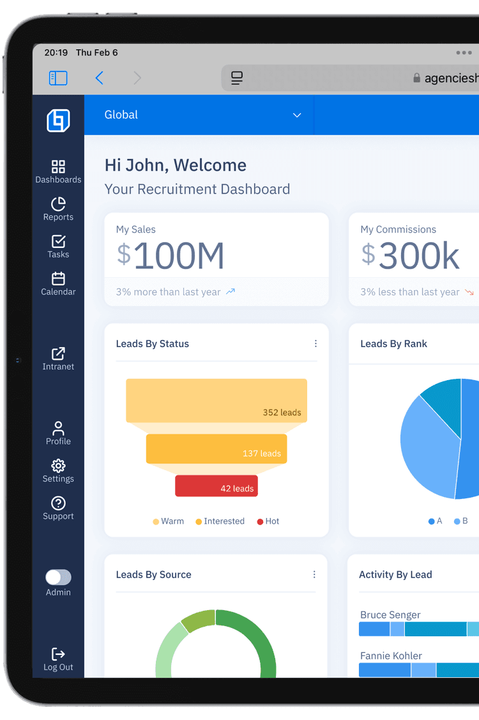Viewport: 479px width, 720px height.
Task: Toggle the Admin switch
Action: pyautogui.click(x=58, y=578)
